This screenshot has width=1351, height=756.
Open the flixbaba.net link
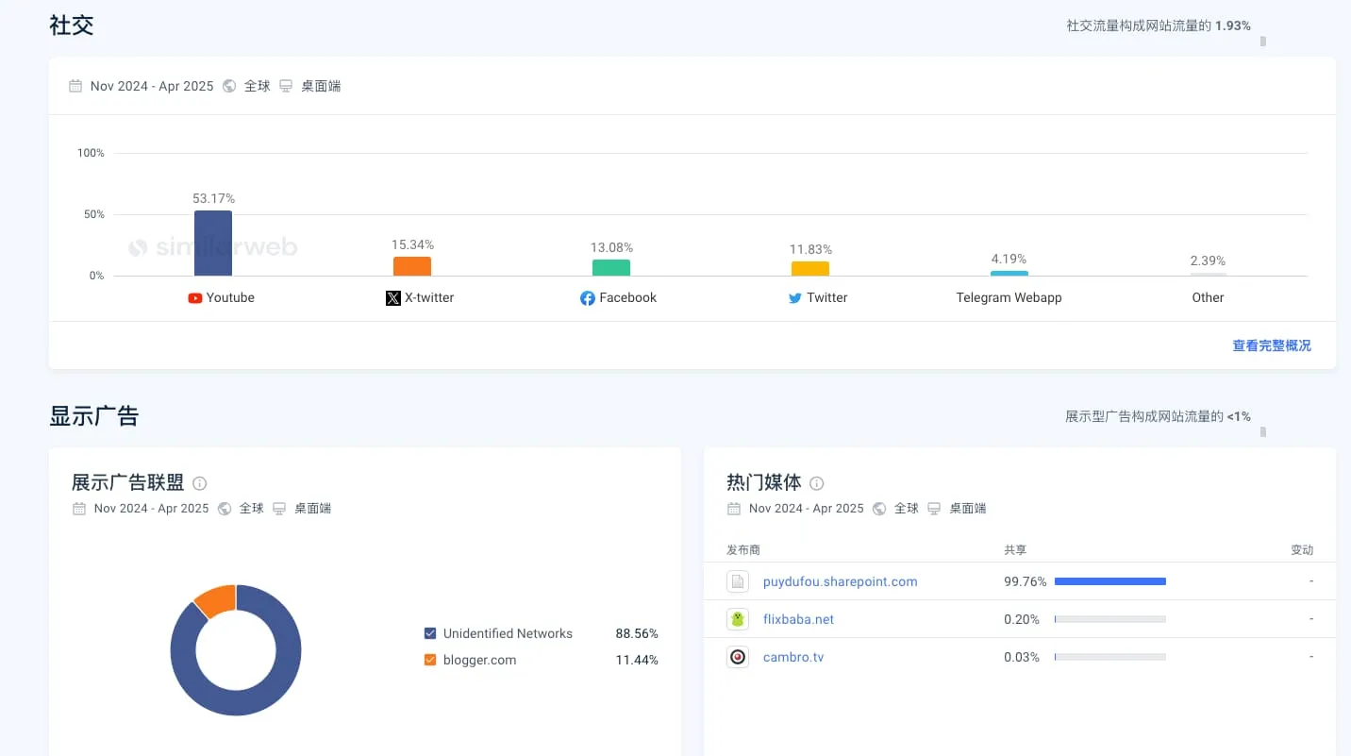(799, 619)
